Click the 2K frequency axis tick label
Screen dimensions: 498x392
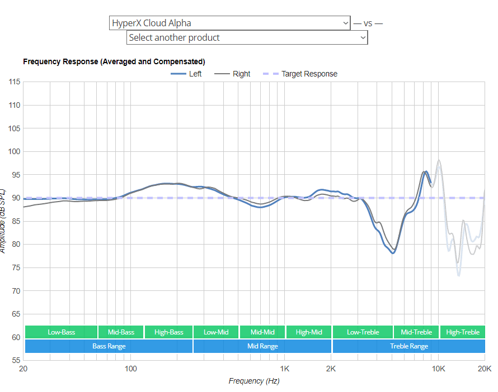(x=331, y=369)
